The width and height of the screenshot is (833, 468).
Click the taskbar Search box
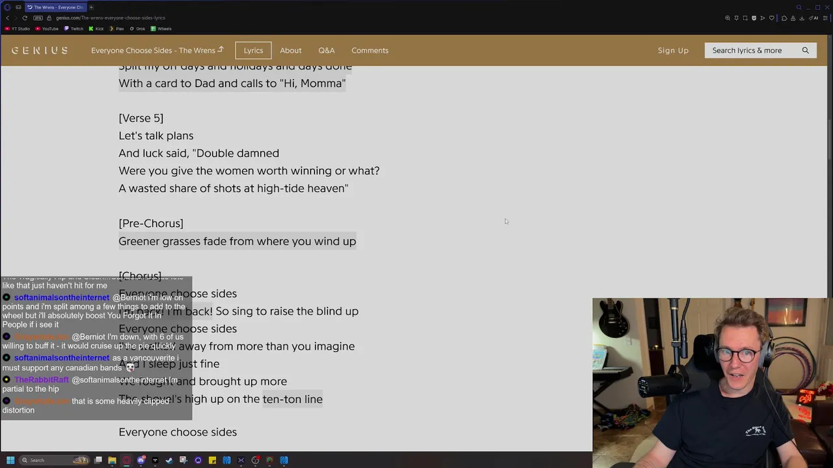pos(54,460)
